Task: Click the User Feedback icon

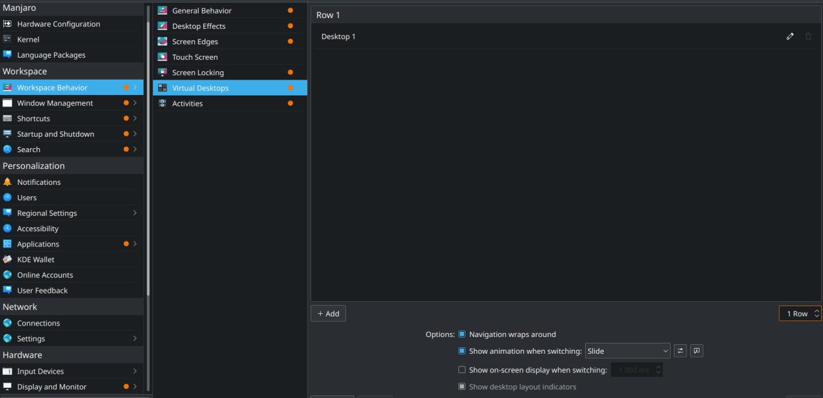Action: point(7,290)
